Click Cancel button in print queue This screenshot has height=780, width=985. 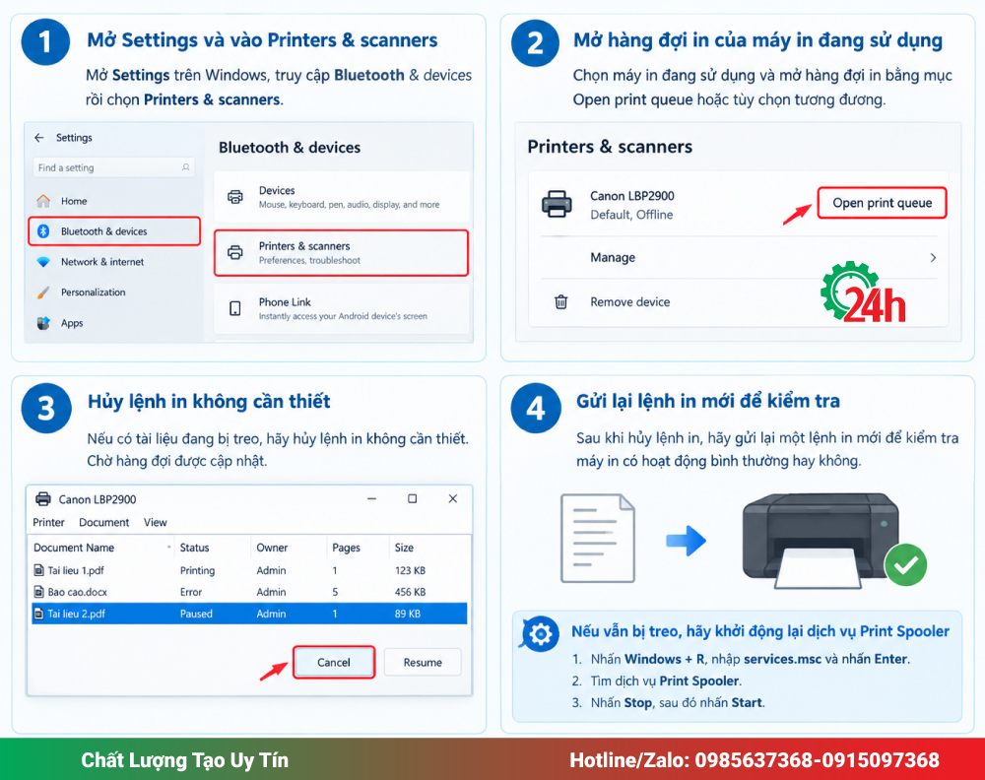[334, 662]
